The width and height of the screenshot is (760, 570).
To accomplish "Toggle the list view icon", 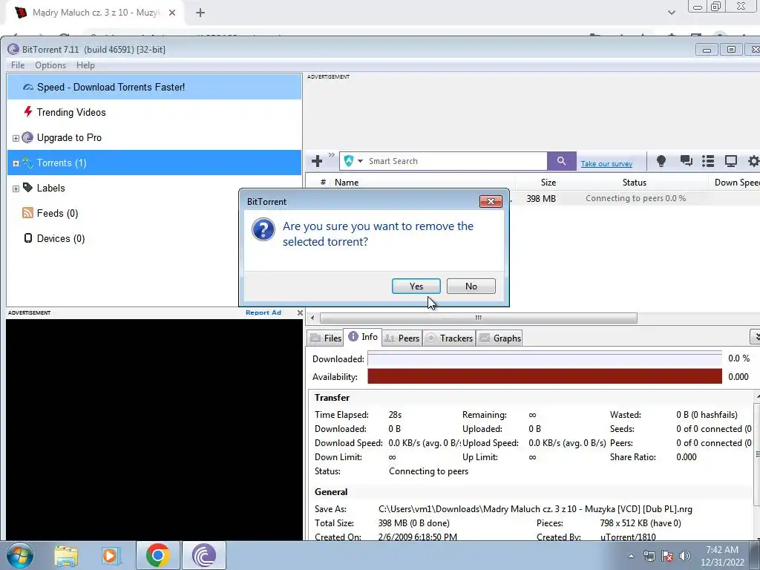I will [708, 161].
